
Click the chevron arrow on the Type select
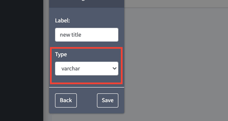pyautogui.click(x=114, y=69)
